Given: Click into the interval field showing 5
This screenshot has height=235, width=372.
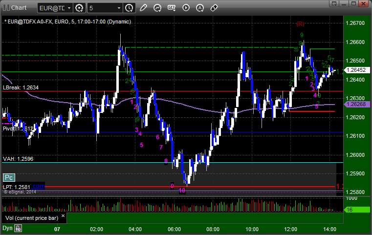Looking at the screenshot, I should pyautogui.click(x=102, y=8).
